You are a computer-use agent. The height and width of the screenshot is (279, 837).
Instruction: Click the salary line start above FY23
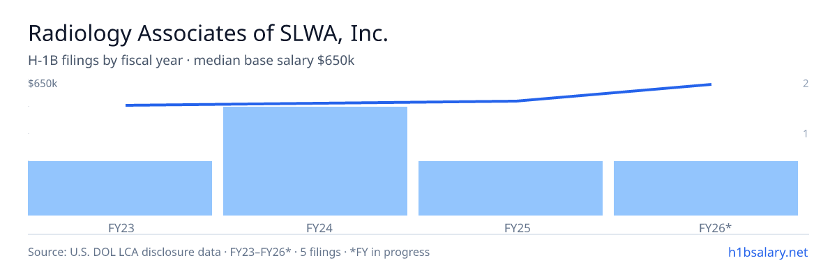pos(127,105)
